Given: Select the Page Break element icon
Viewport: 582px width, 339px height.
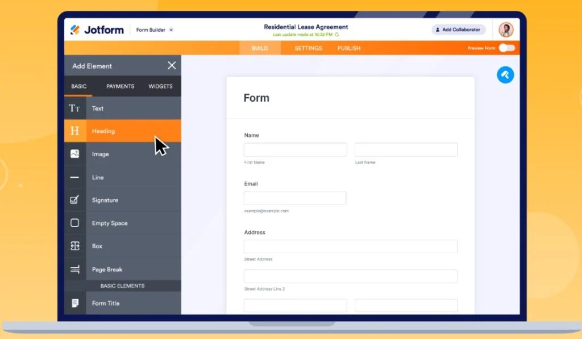Looking at the screenshot, I should click(74, 269).
